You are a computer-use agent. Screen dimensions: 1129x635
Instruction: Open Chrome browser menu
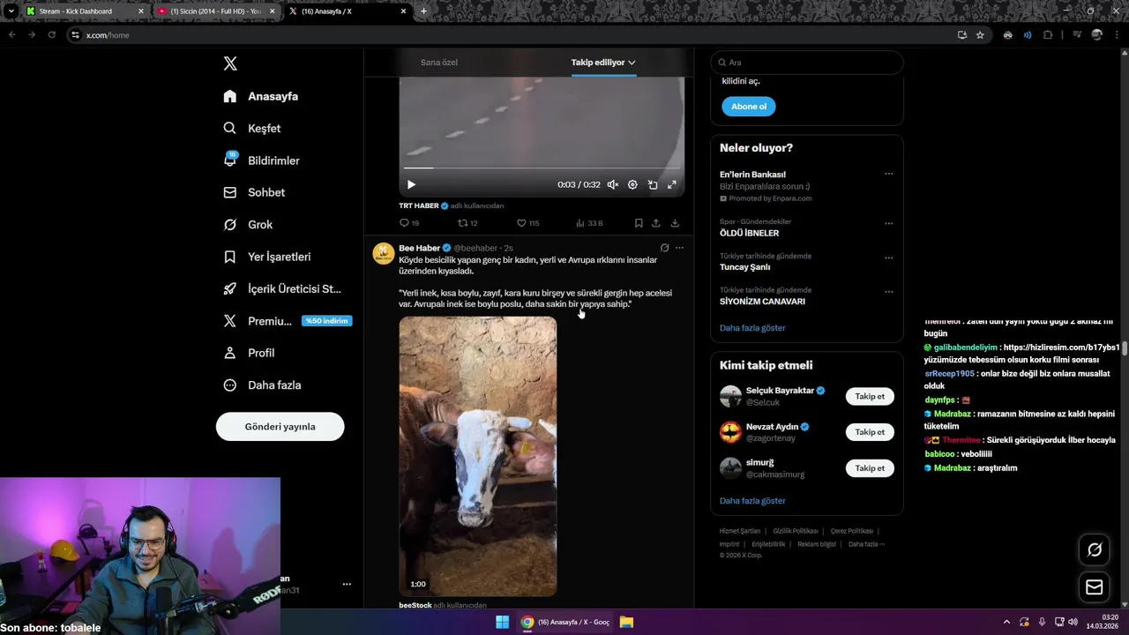point(1117,35)
